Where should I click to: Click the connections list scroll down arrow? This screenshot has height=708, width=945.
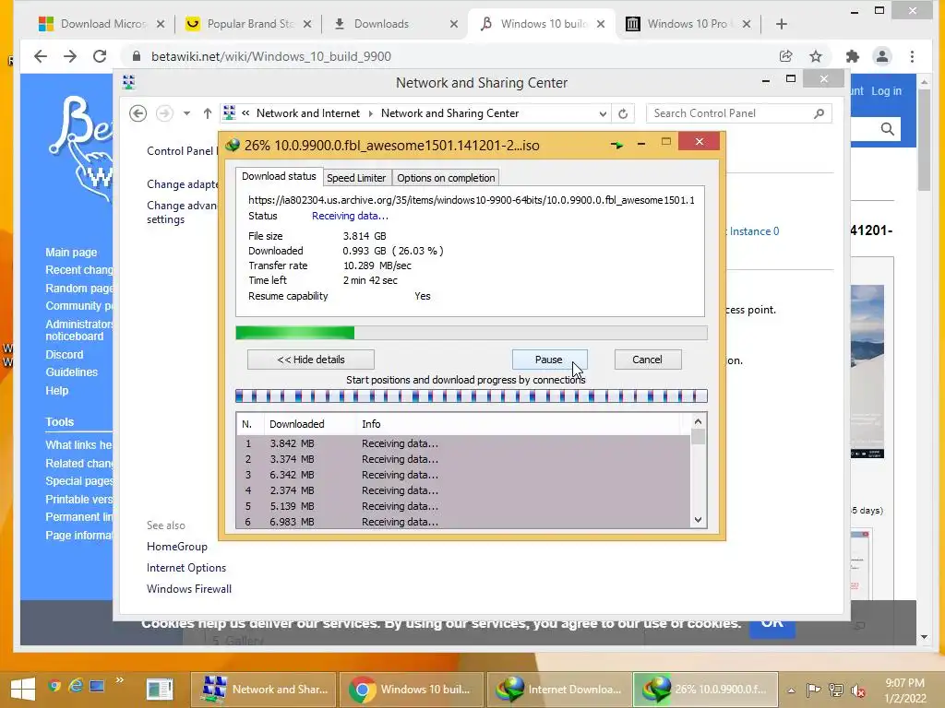(x=698, y=520)
